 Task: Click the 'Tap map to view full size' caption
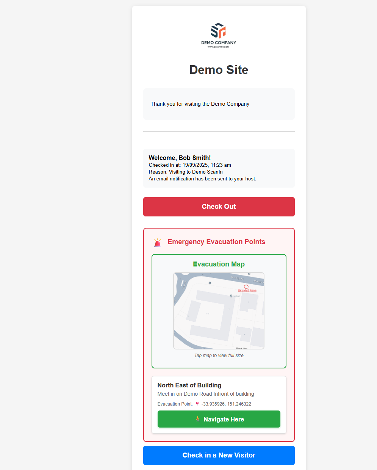coord(219,356)
